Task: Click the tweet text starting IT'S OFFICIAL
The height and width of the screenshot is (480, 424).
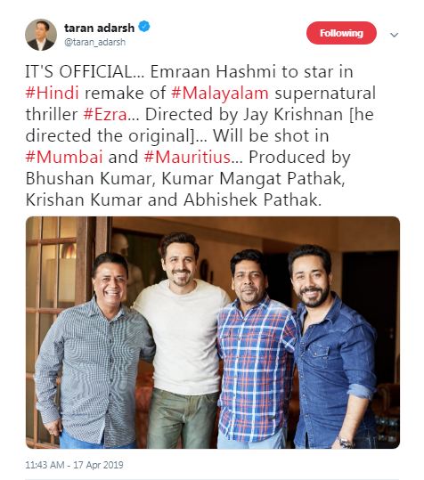Action: point(200,135)
